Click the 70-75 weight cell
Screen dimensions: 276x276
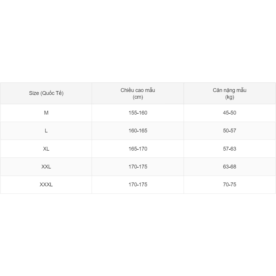pyautogui.click(x=229, y=185)
